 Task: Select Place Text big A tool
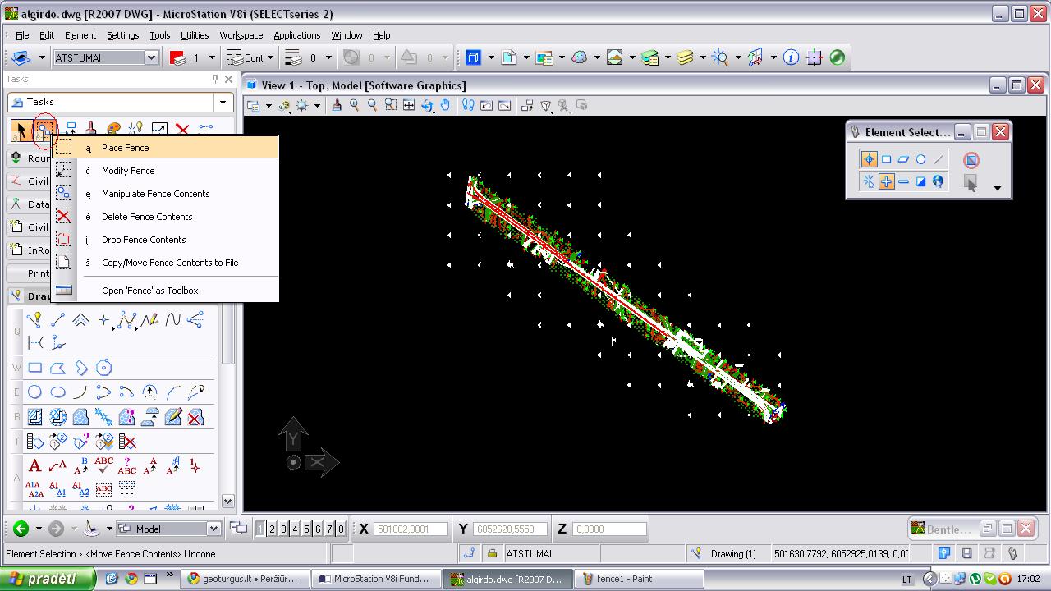click(34, 466)
